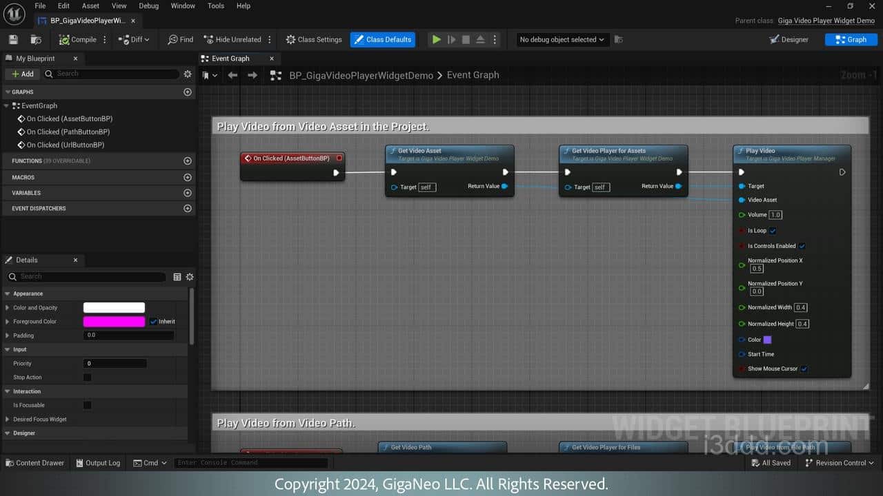This screenshot has height=496, width=883.
Task: Open Details property matrix grid icon
Action: pyautogui.click(x=177, y=277)
